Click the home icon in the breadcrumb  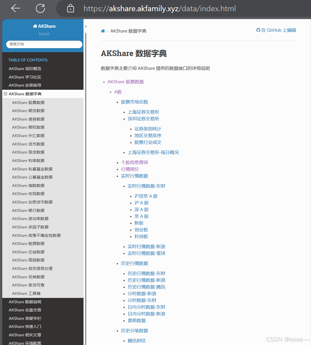[103, 31]
